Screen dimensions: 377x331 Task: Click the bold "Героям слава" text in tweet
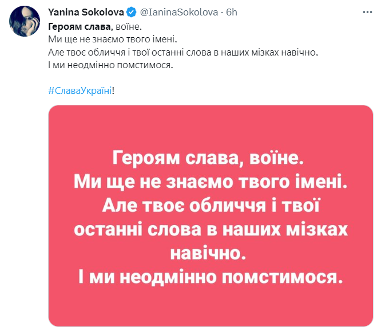coord(78,26)
